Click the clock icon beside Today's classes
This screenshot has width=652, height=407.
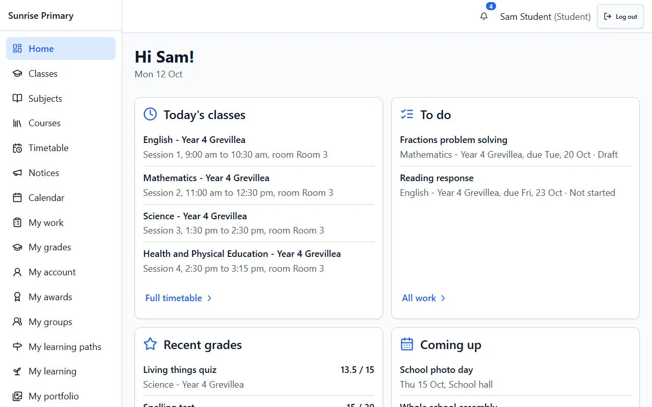(150, 114)
